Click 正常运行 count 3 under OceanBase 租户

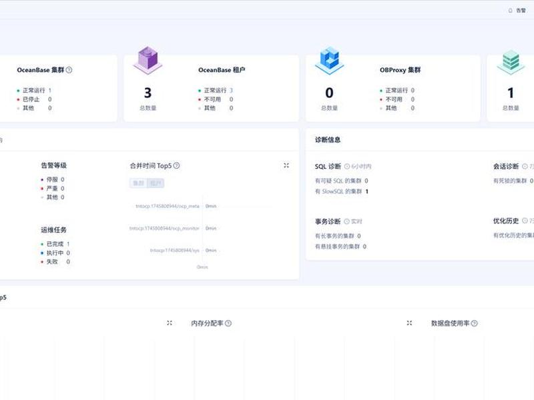click(231, 90)
